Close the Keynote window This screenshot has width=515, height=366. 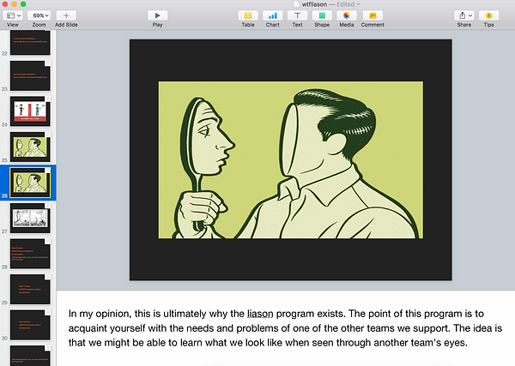coord(5,4)
